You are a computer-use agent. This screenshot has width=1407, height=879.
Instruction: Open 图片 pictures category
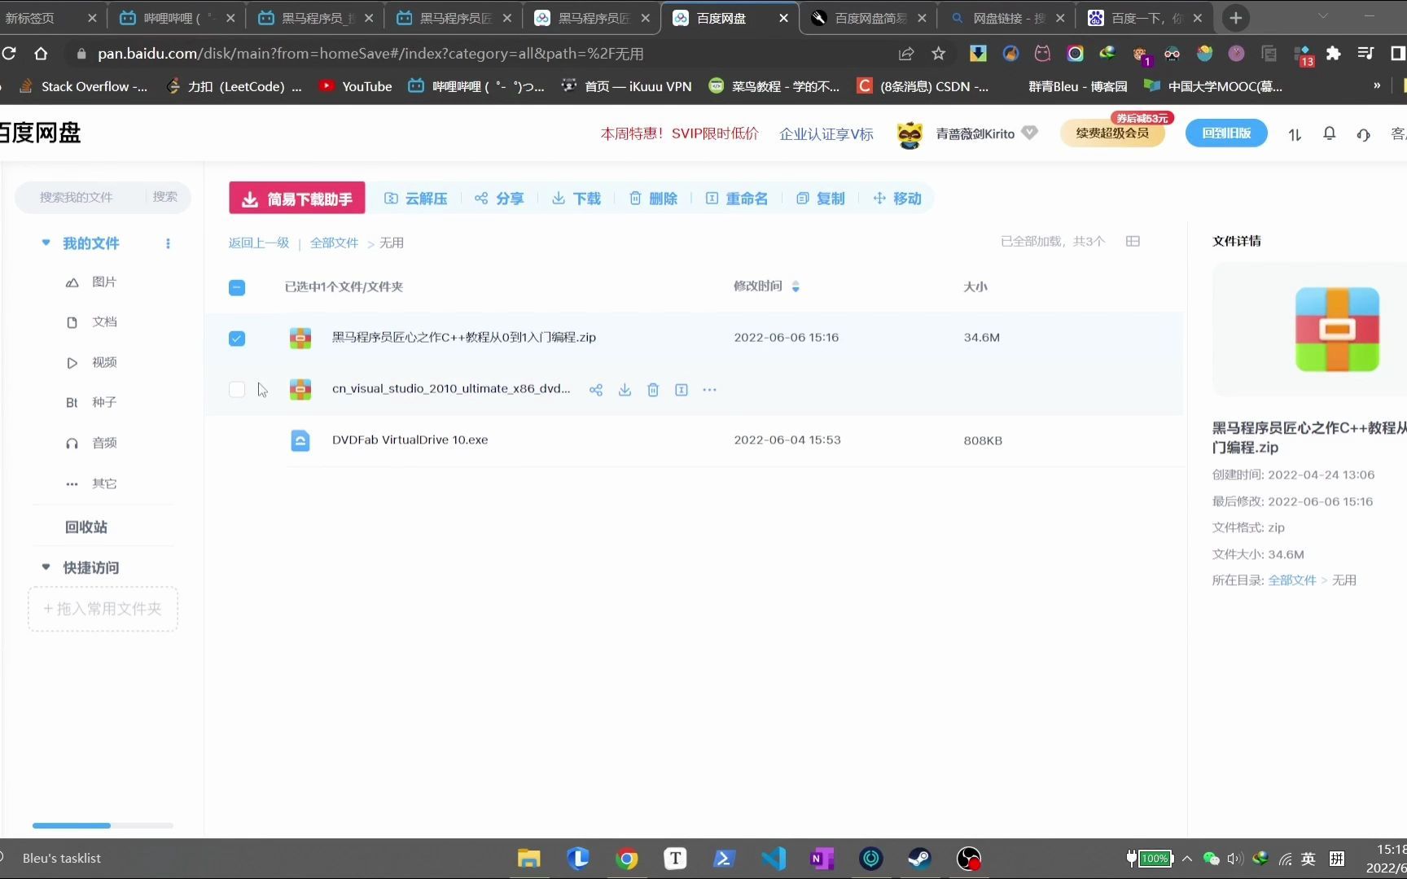91,282
